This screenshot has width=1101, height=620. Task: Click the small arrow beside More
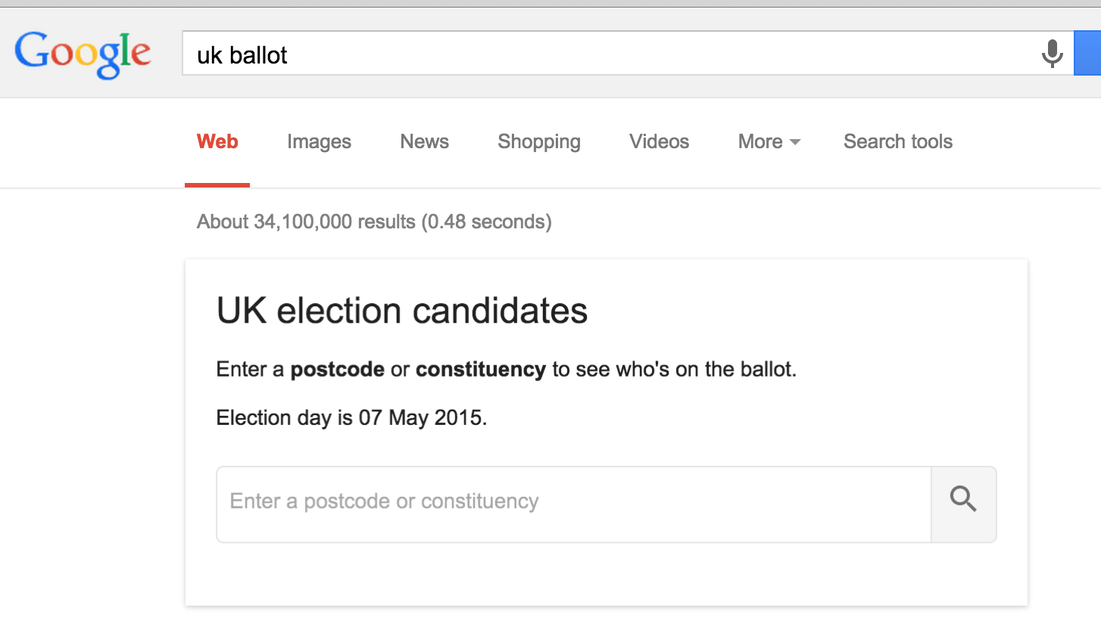pos(794,143)
